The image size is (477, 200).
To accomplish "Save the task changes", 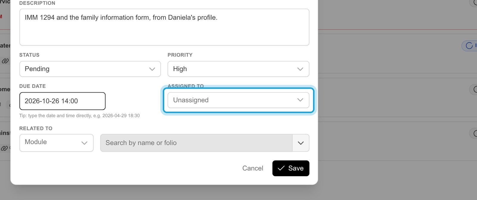I will pos(291,168).
